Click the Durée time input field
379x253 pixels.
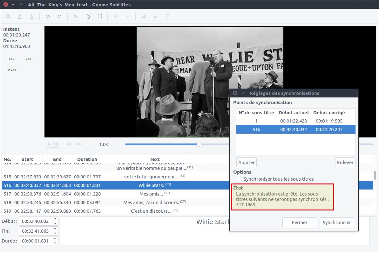point(35,241)
